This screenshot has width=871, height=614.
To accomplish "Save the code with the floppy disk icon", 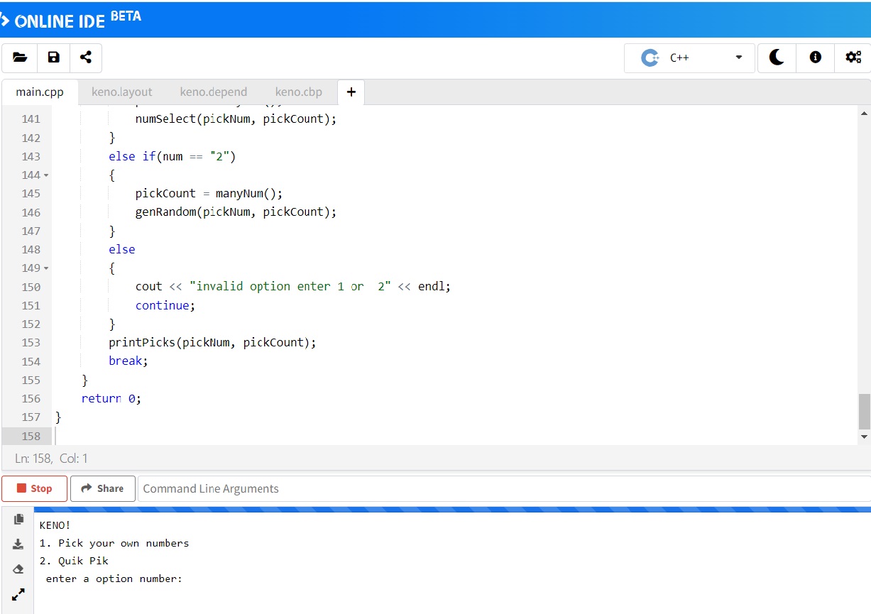I will (x=53, y=57).
